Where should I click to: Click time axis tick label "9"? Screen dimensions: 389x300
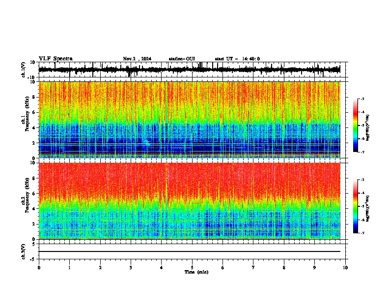314,268
